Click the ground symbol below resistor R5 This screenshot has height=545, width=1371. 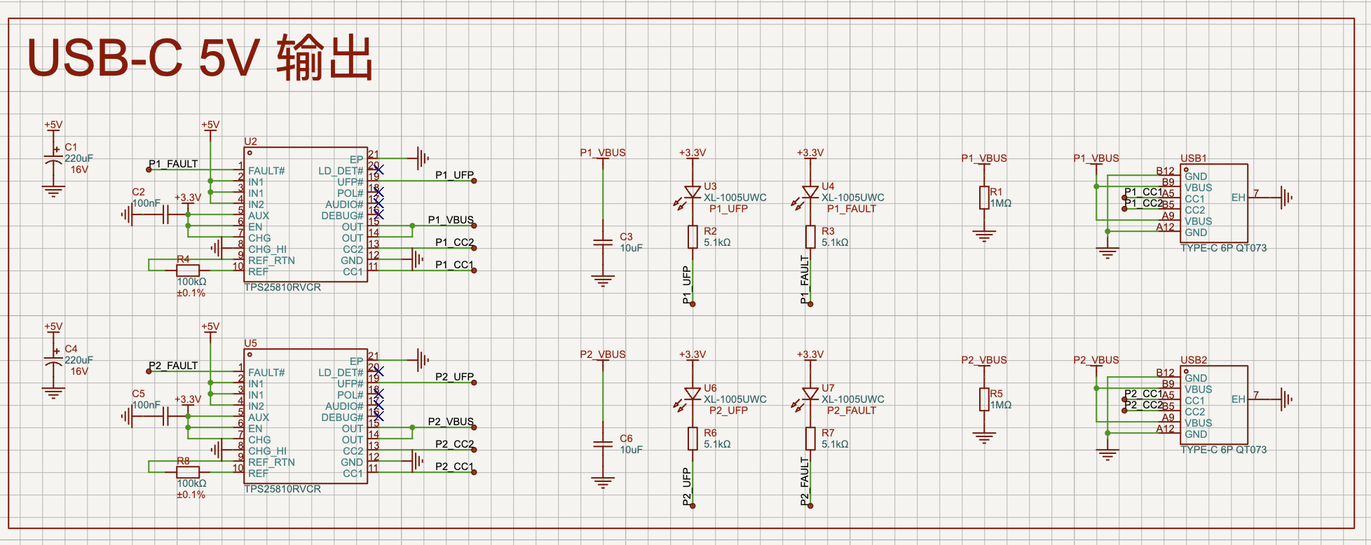click(x=984, y=438)
